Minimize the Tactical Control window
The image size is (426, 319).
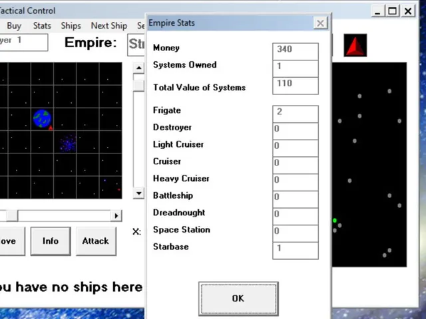tap(377, 11)
